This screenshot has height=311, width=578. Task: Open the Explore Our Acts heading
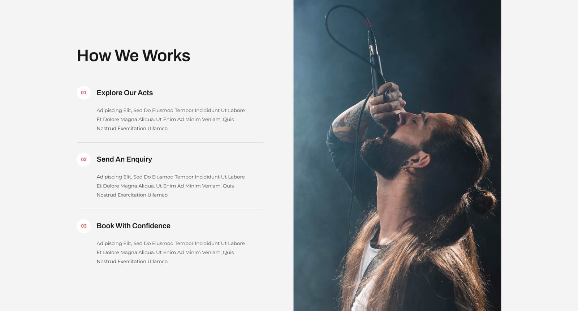click(x=125, y=93)
